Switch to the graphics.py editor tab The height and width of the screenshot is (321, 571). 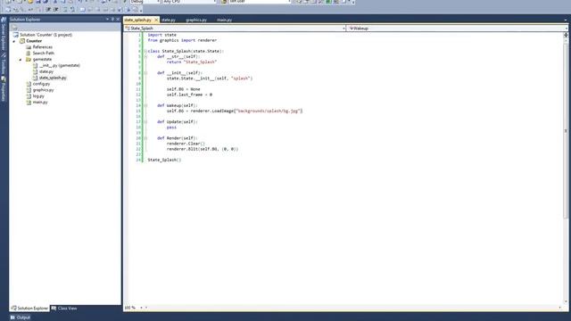tap(196, 20)
